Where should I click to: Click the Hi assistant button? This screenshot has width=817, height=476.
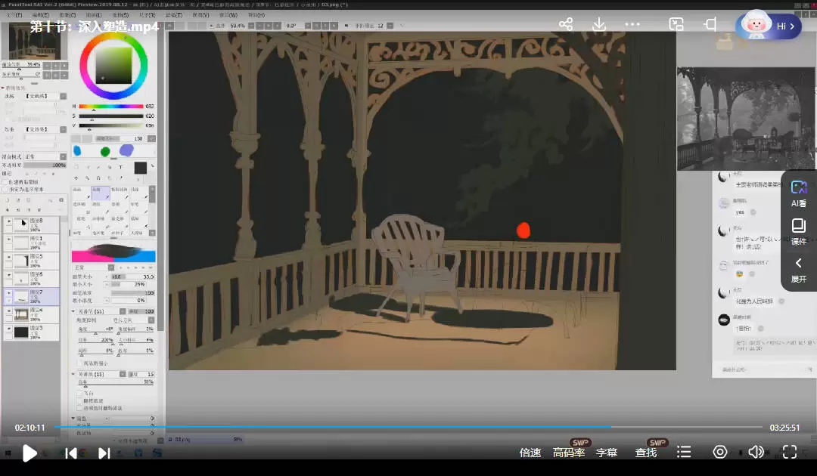click(x=769, y=26)
